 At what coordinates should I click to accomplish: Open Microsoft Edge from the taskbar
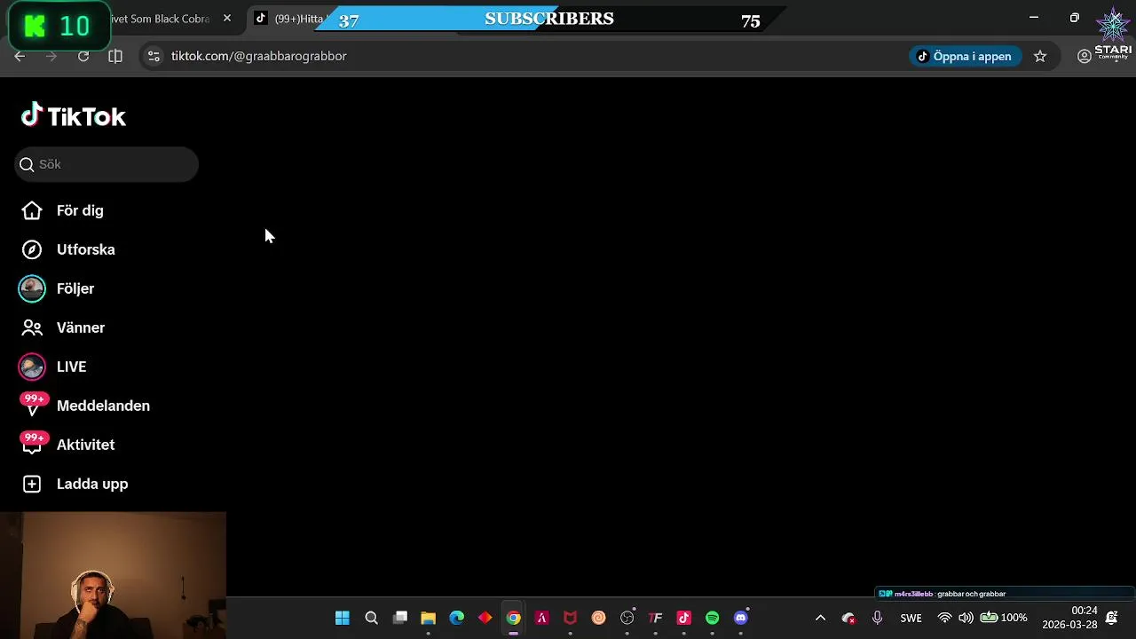click(457, 618)
